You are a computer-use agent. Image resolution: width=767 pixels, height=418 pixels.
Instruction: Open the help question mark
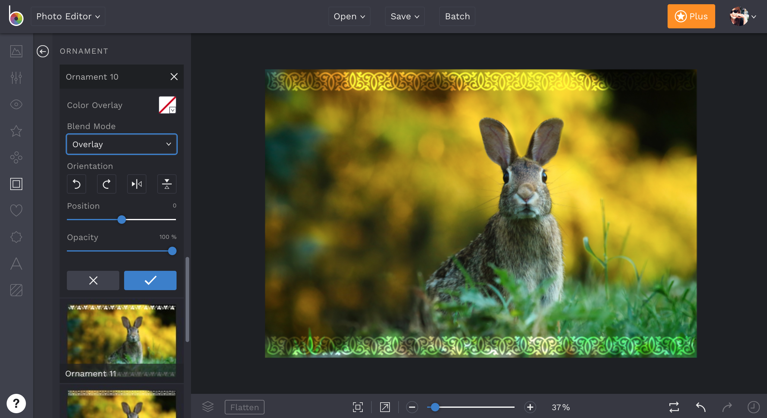pyautogui.click(x=16, y=404)
